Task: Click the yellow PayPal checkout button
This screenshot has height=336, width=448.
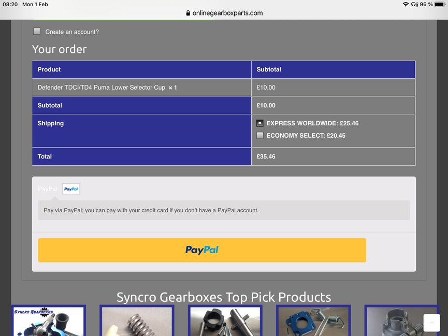Action: tap(202, 250)
